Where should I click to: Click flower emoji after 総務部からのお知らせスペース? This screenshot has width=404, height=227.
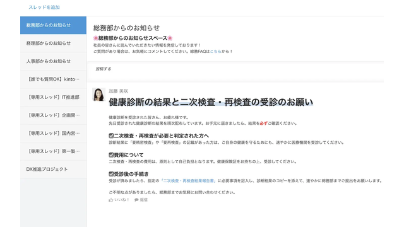click(170, 38)
